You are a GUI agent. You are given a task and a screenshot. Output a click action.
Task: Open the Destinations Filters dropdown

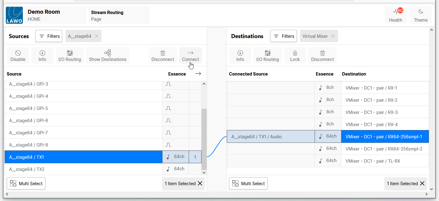pyautogui.click(x=283, y=36)
